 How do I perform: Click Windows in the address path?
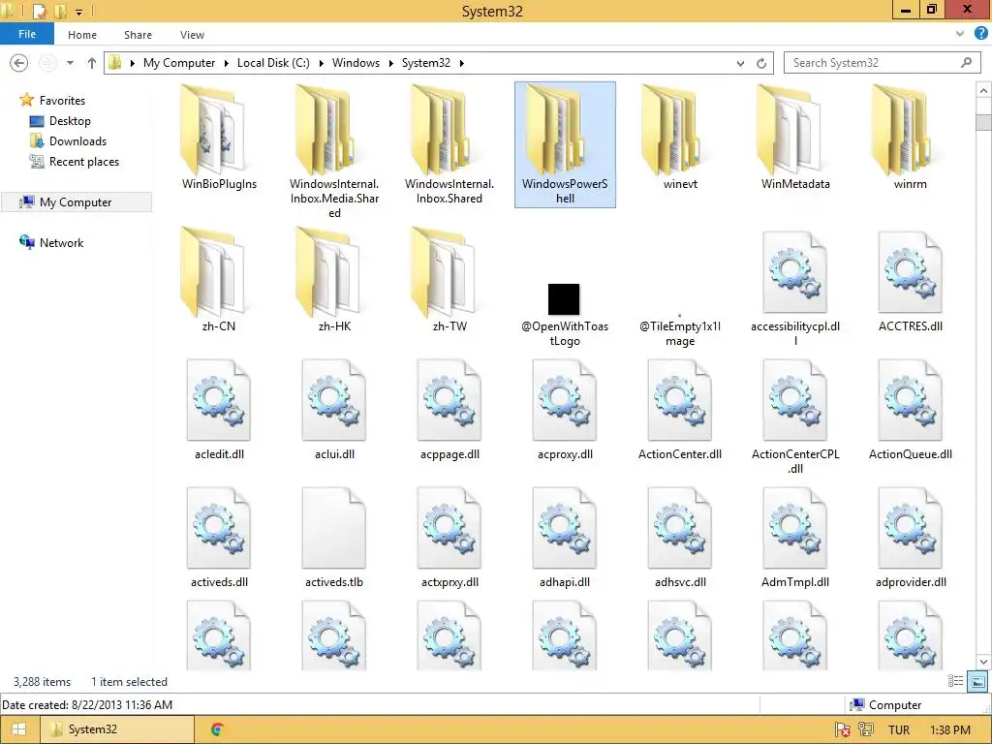(x=356, y=63)
